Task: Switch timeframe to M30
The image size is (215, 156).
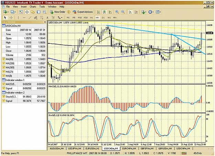Action: [86, 18]
